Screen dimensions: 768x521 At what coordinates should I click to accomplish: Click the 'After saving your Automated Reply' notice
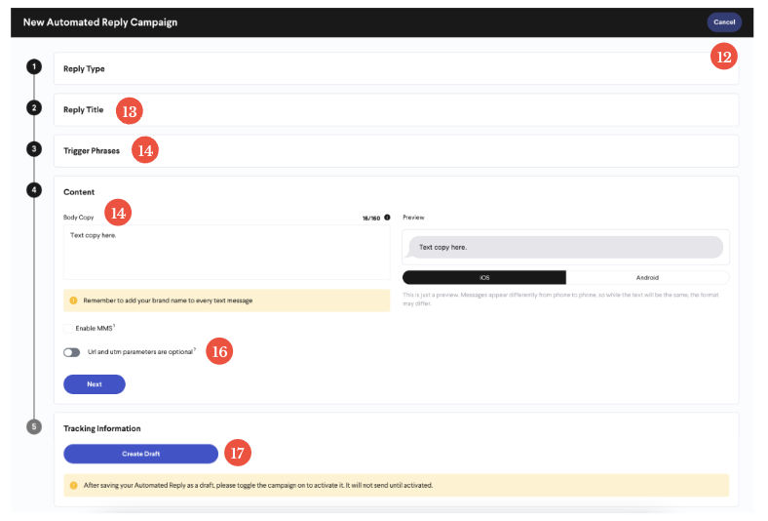pos(396,485)
